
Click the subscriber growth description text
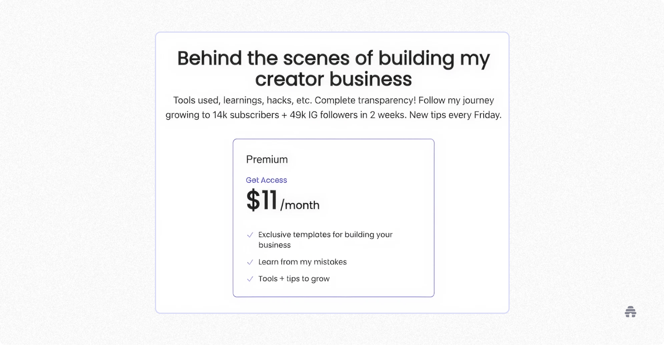point(333,107)
